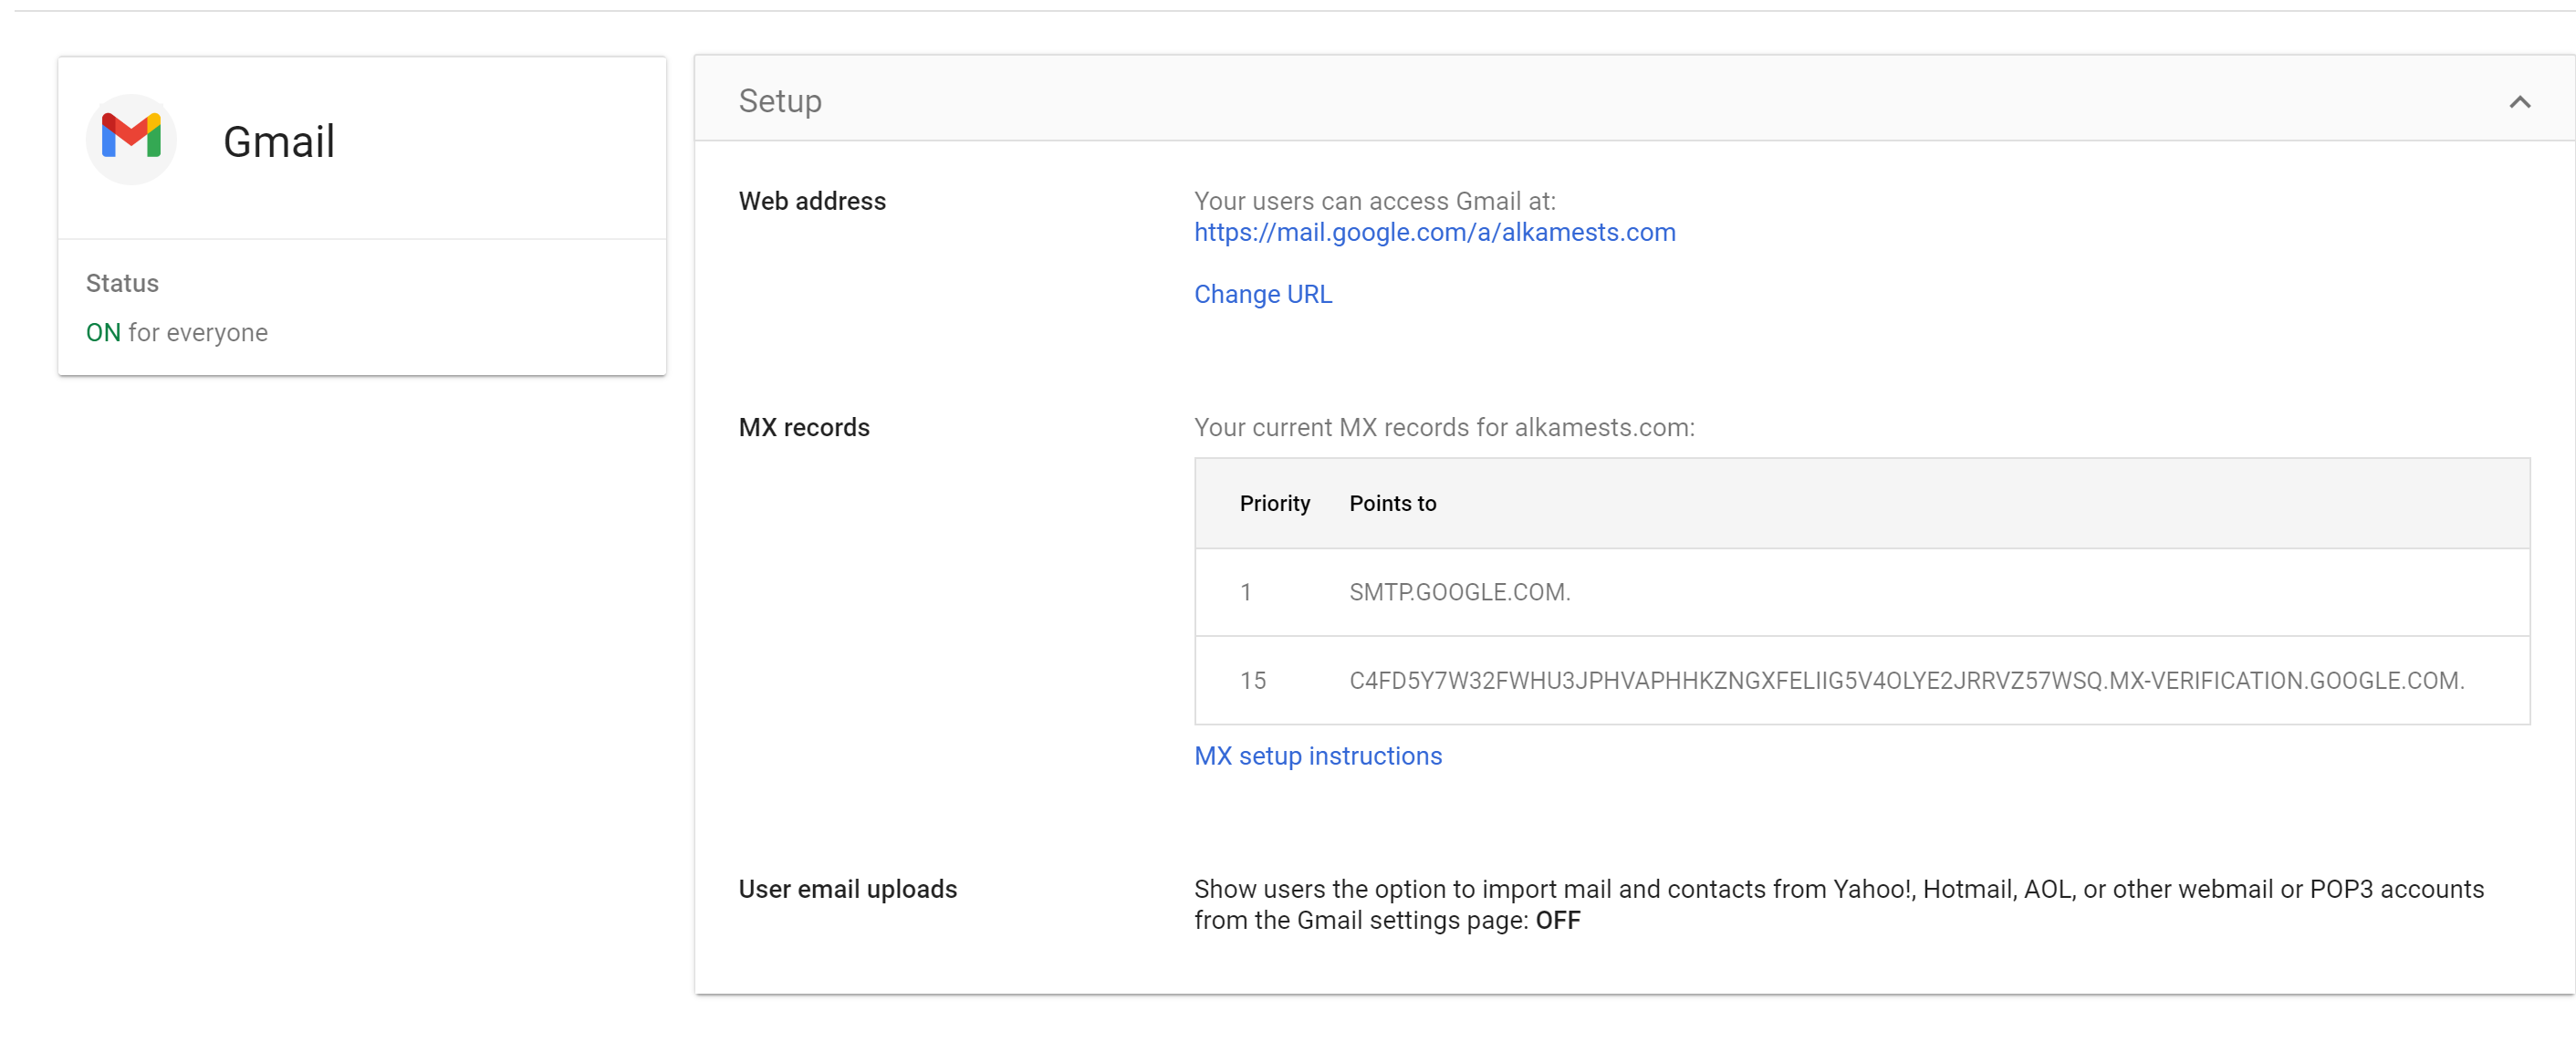Click the current MX records for alkamests.com text
Viewport: 2576px width, 1053px height.
click(x=1444, y=427)
